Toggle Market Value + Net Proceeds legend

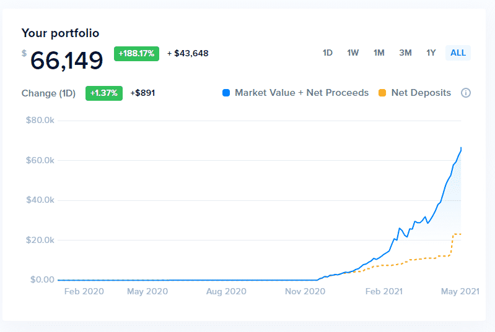click(301, 93)
